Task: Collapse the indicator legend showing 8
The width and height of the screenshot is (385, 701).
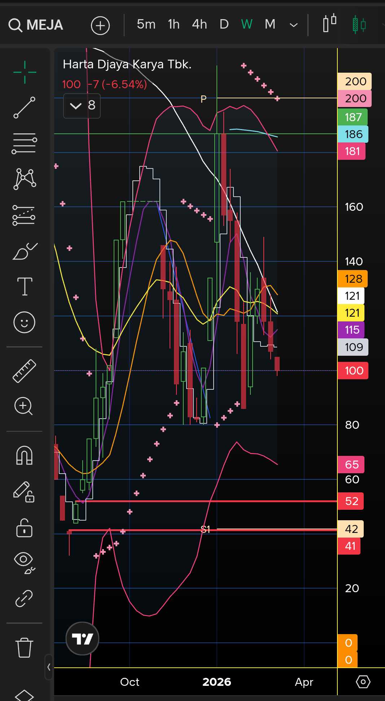Action: coord(76,106)
